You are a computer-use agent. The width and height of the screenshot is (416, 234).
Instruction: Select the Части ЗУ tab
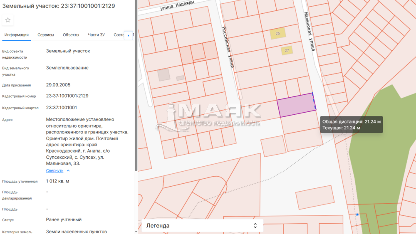(96, 35)
